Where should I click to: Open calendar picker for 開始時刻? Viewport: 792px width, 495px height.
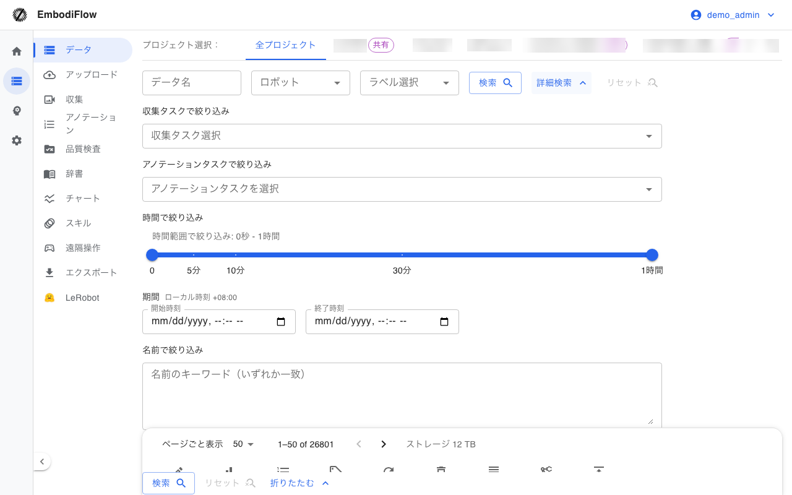[281, 322]
